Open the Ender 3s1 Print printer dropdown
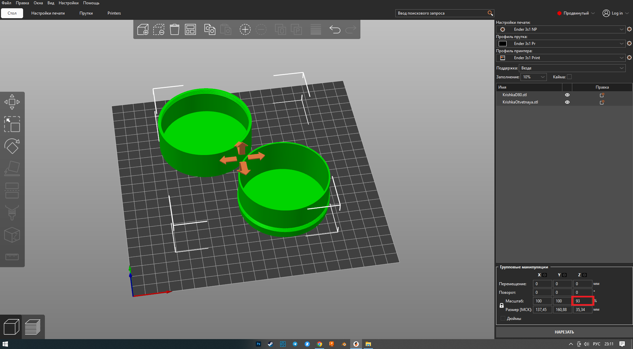 point(561,58)
